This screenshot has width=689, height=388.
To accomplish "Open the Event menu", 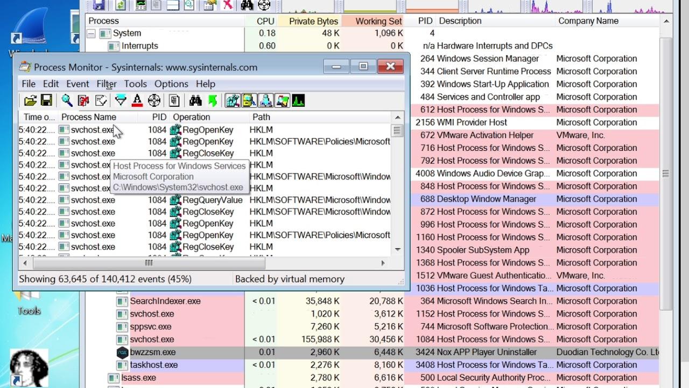I will coord(78,84).
